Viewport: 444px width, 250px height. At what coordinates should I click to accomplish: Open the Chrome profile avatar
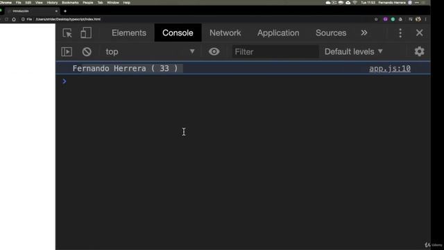click(x=418, y=19)
